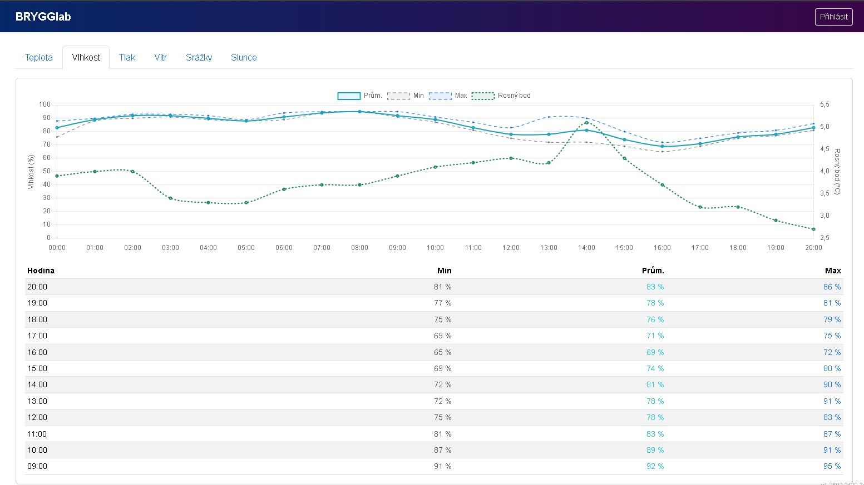Click the Hodina column header
The width and height of the screenshot is (864, 485).
(41, 271)
